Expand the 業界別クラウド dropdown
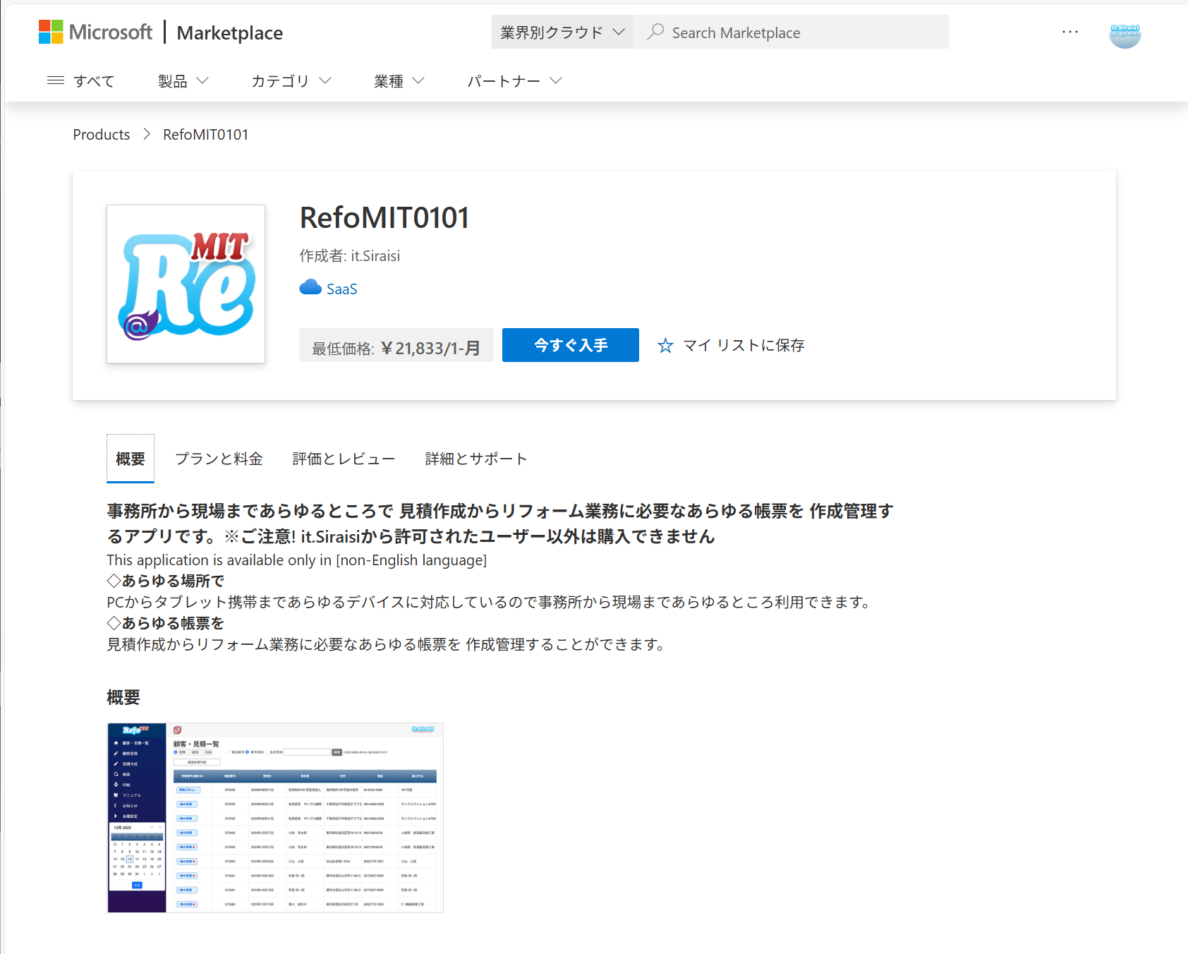Image resolution: width=1188 pixels, height=954 pixels. click(x=562, y=32)
